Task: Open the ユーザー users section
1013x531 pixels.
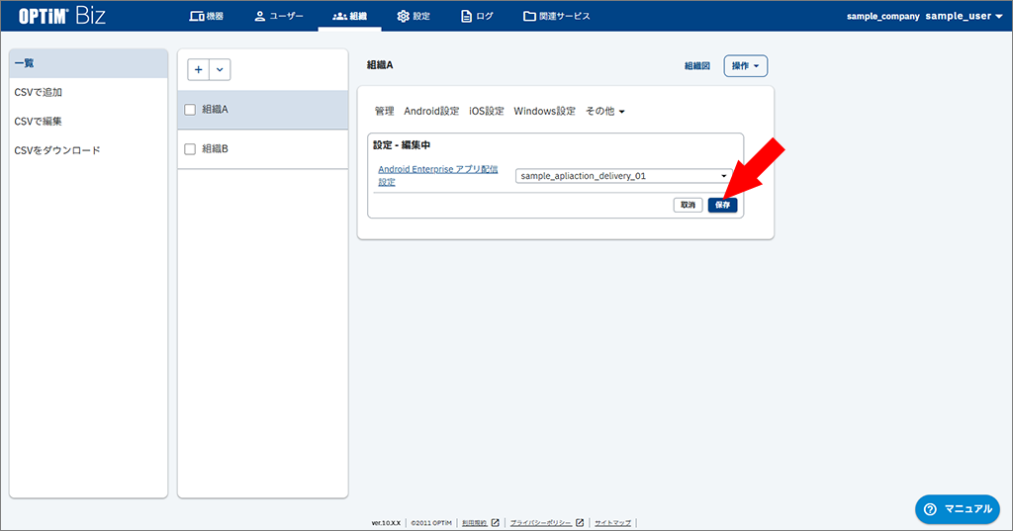Action: pyautogui.click(x=278, y=16)
